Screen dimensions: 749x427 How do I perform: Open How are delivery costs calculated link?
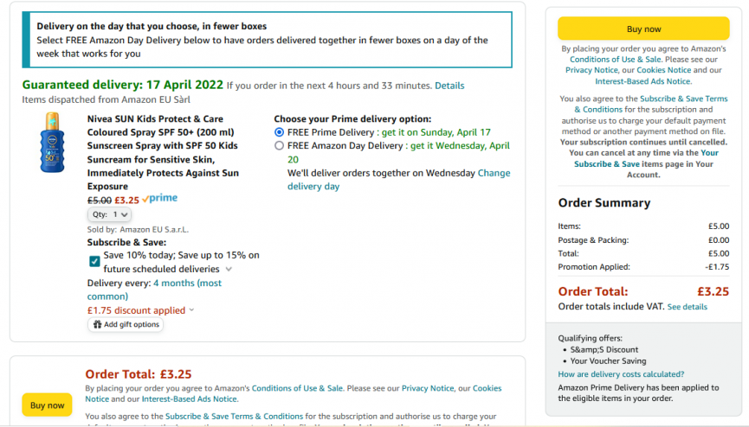[x=621, y=374]
